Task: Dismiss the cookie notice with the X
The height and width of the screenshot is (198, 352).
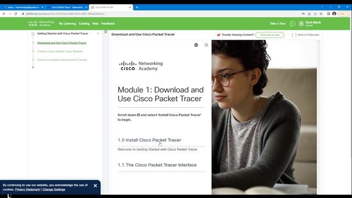Action: 95,186
